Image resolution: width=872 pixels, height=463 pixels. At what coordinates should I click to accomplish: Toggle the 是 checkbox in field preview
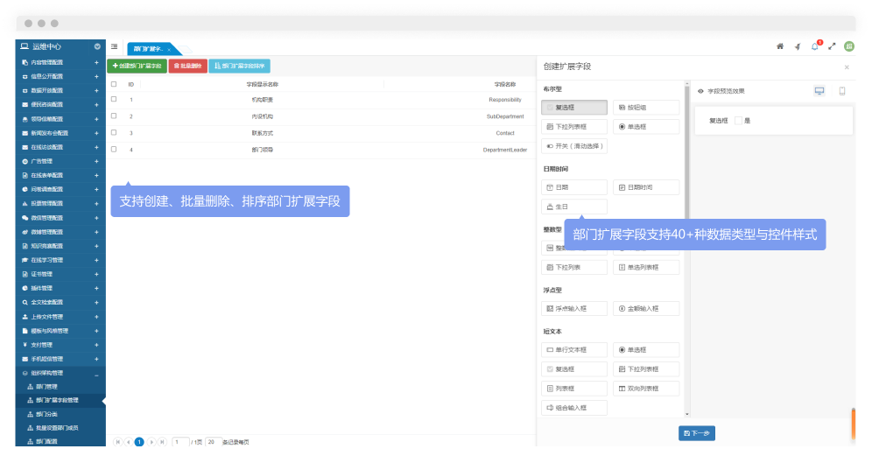738,121
